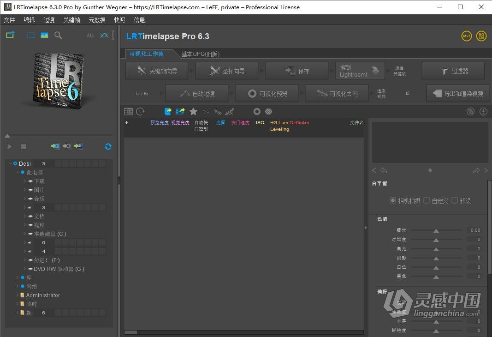Click the slashed curve icon in table toolbar
492x337 pixels.
coord(229,112)
